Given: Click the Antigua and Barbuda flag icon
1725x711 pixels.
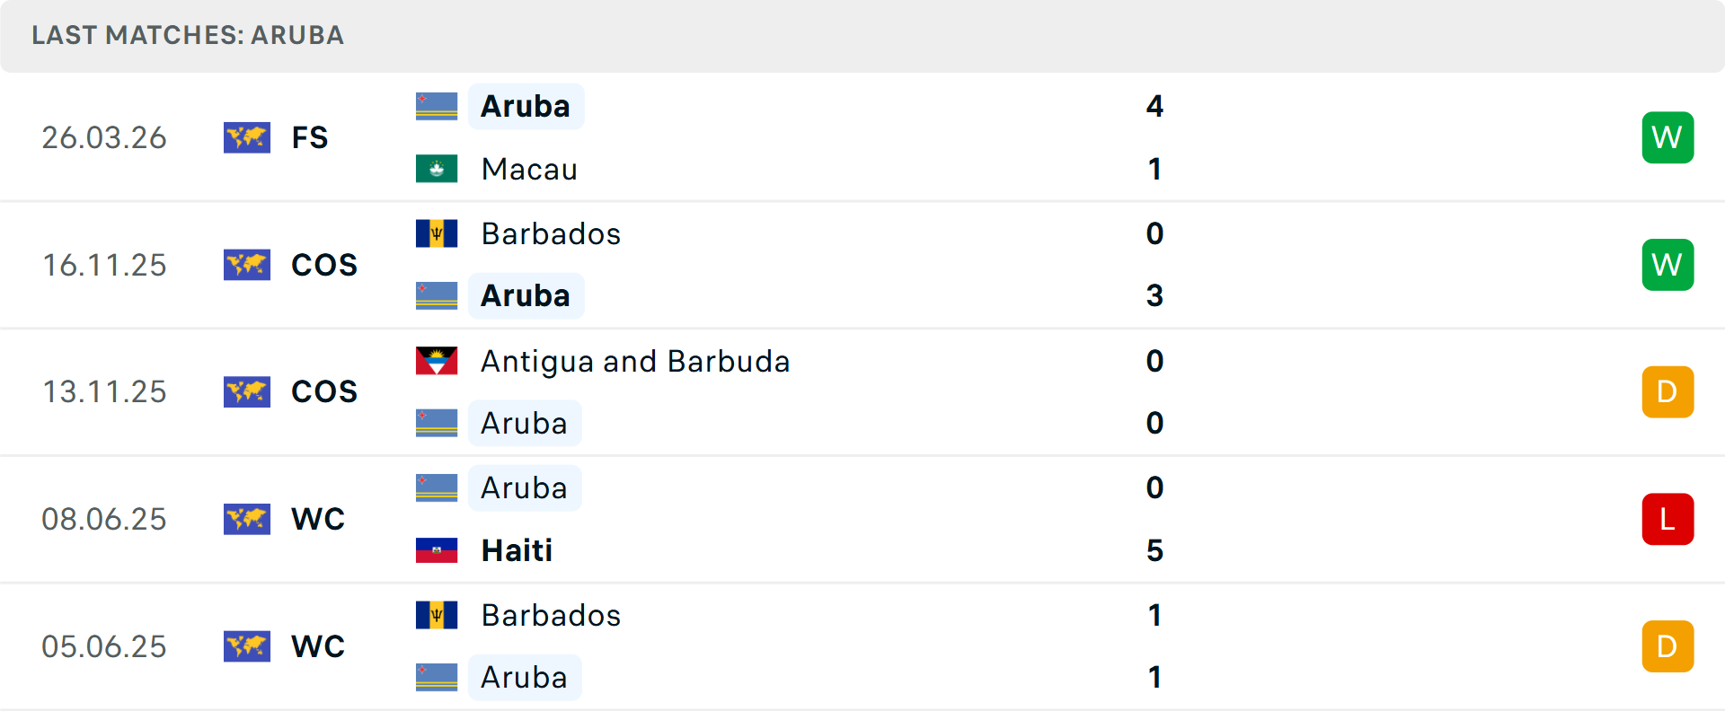Looking at the screenshot, I should 436,361.
